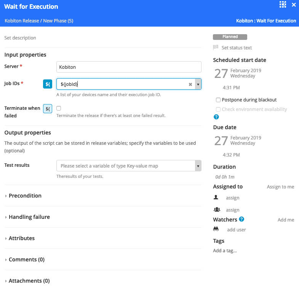
Task: Close the Wait for Execution dialog
Action: click(294, 5)
